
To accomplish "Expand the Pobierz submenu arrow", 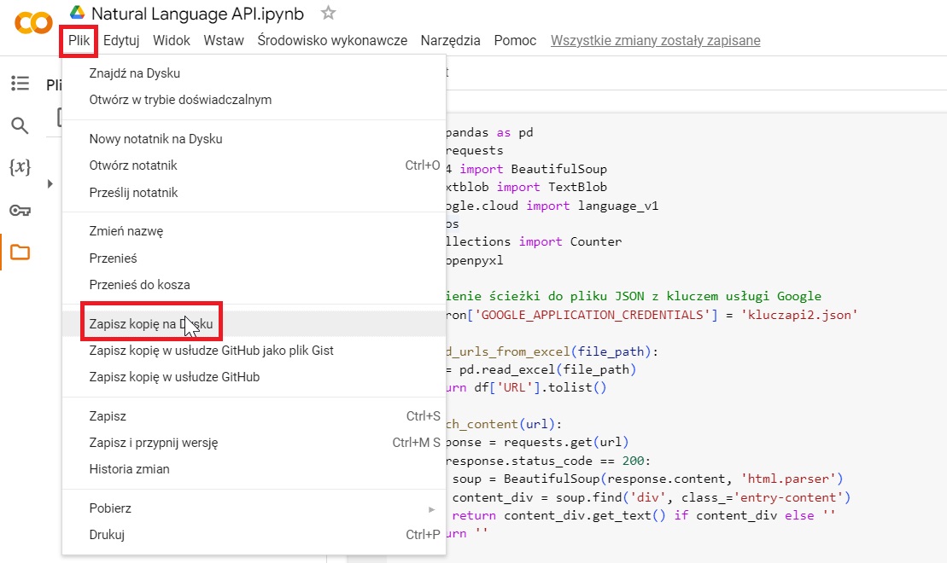I will tap(431, 508).
